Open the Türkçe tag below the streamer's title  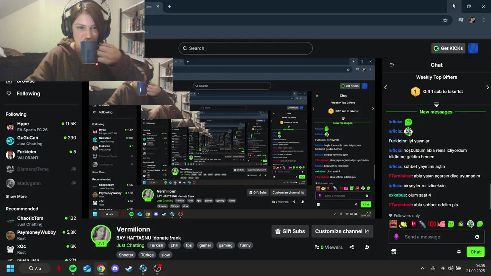147,255
